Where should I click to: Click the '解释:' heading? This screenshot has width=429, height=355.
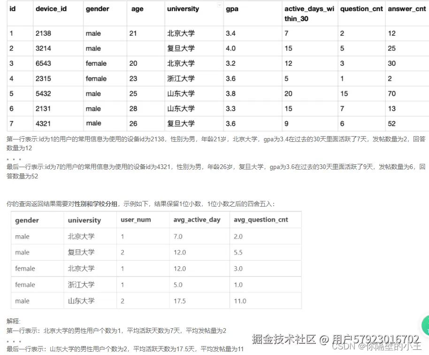(14, 321)
